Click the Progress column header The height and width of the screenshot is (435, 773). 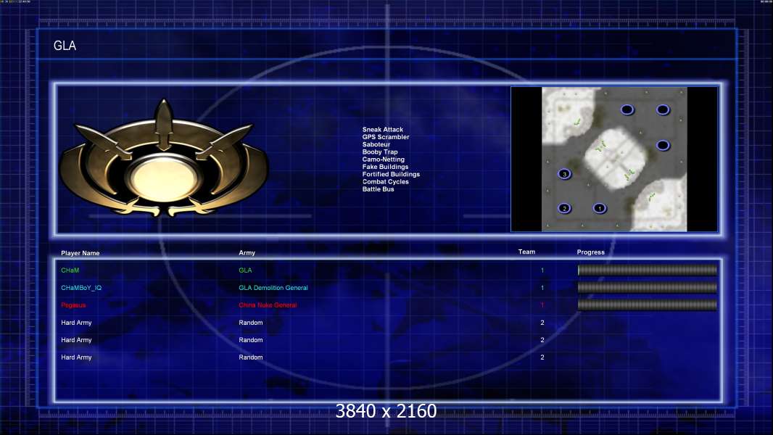590,252
